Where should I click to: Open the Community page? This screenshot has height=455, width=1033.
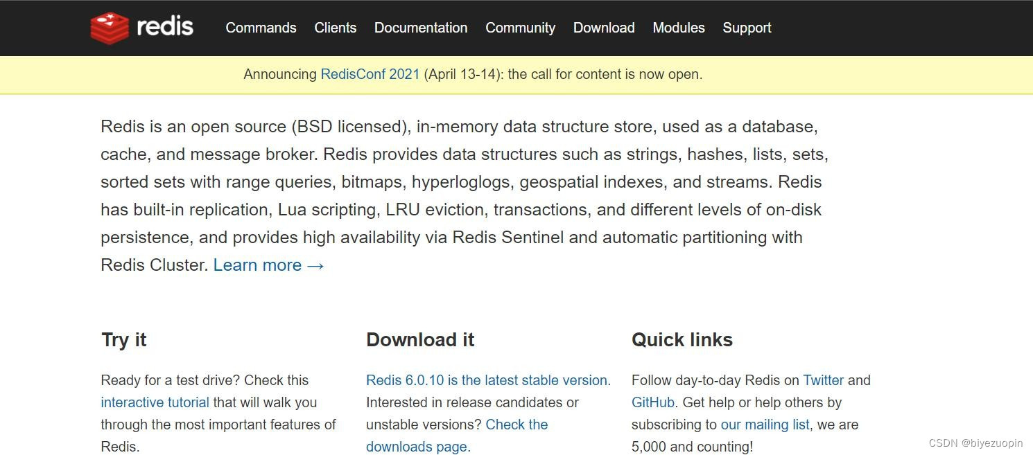click(521, 28)
